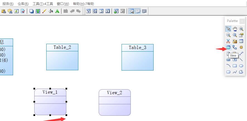Select the Grabber hand tool
Viewport: 247px width, 121px height.
coord(235,29)
